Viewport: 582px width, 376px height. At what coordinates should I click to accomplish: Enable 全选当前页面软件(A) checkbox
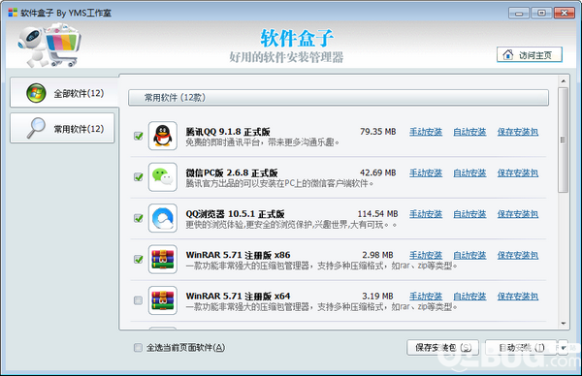pyautogui.click(x=138, y=348)
